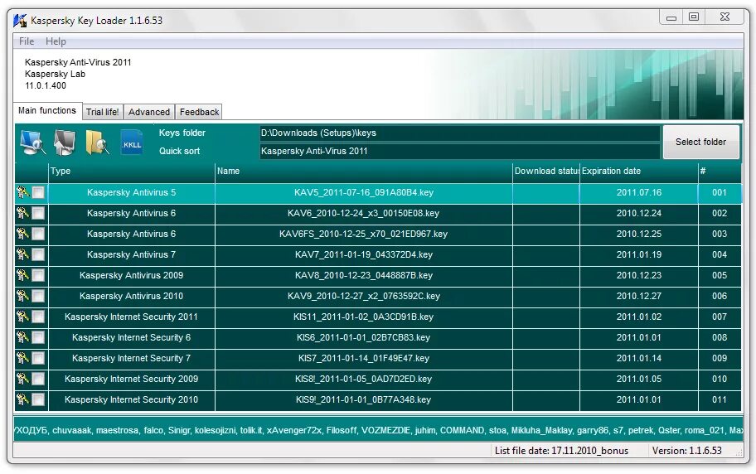The height and width of the screenshot is (474, 756).
Task: Click the folder search icon
Action: tap(97, 143)
